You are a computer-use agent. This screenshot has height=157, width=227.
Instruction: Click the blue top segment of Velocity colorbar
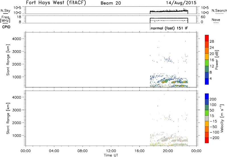pos(207,96)
